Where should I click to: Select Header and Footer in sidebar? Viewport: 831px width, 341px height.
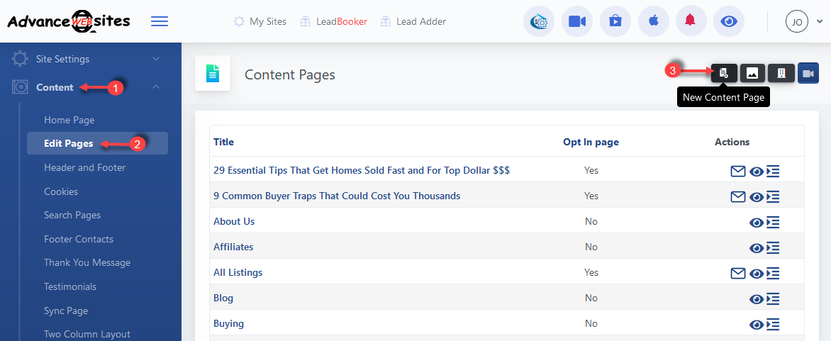(x=84, y=167)
